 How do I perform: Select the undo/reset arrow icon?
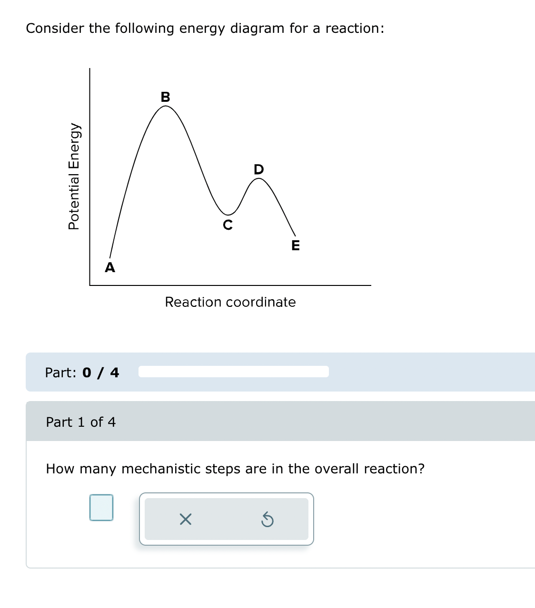click(268, 520)
